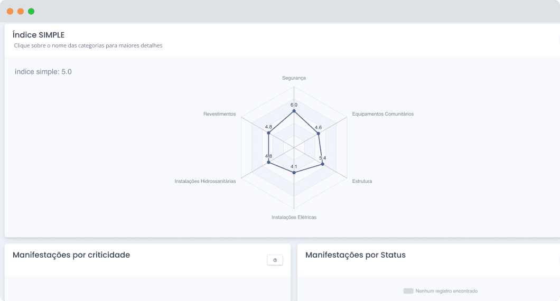560x301 pixels.
Task: Open Segurança category details
Action: click(x=294, y=78)
